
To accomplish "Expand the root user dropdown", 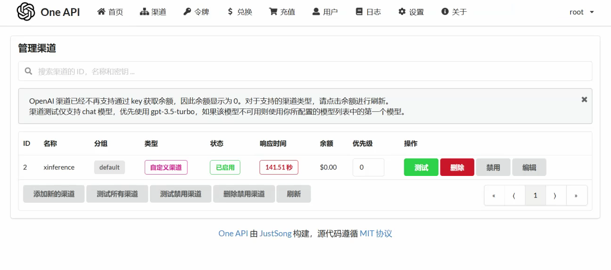I will (581, 12).
